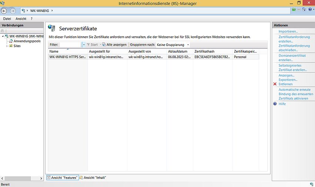Click the Verbindungen horizontal scrollbar thumb
The image size is (315, 187).
coord(18,178)
